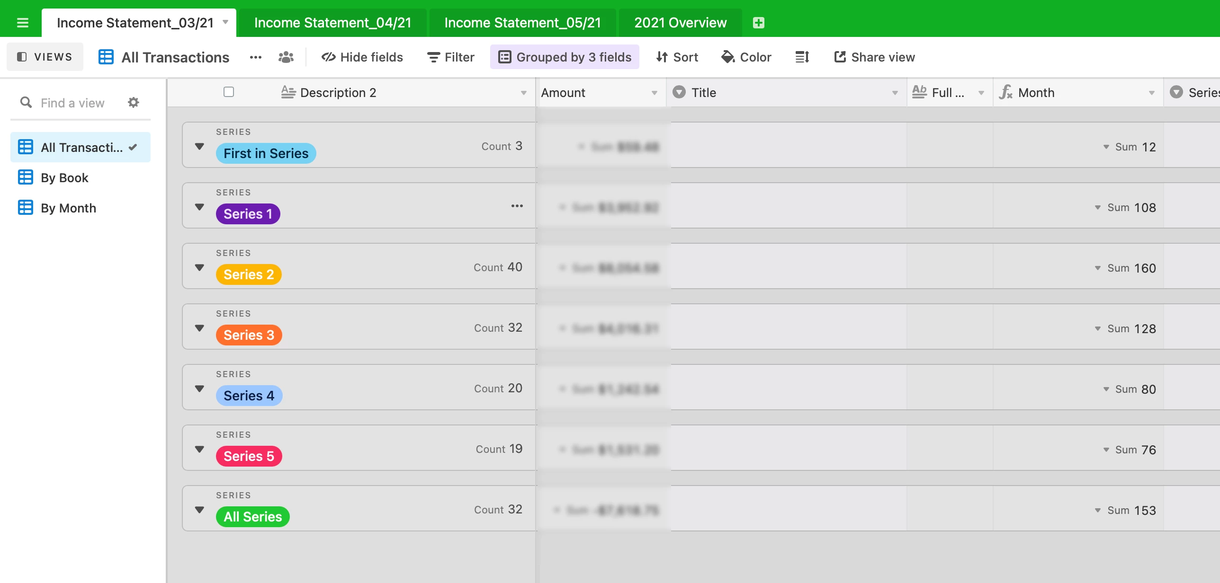Switch to Income Statement_05/21 tab
The height and width of the screenshot is (583, 1220).
522,22
